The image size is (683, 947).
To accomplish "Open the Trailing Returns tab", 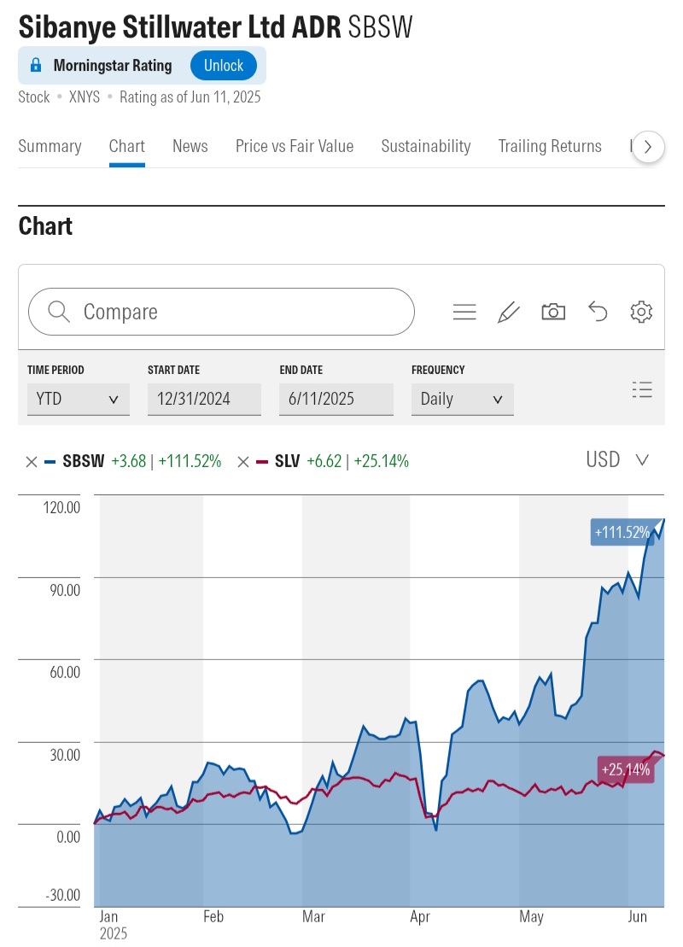I will coord(550,146).
